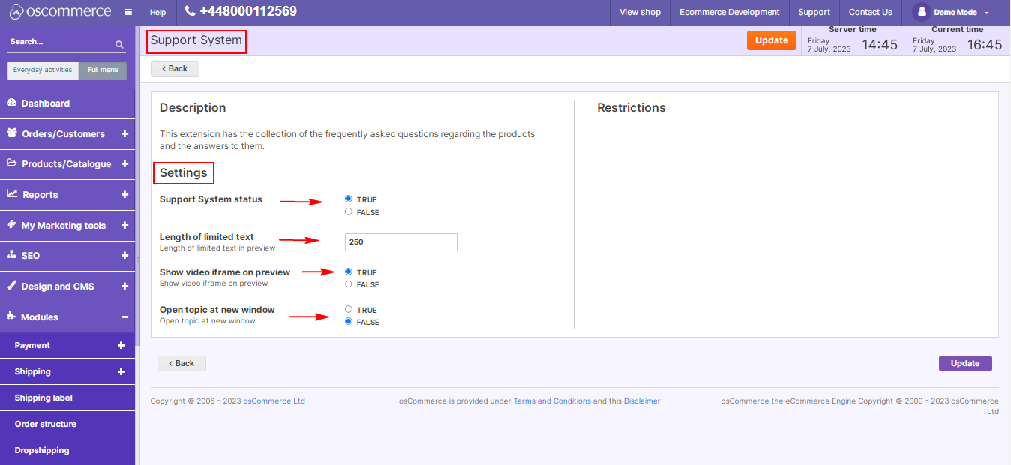Collapse Modules menu with minus
Viewport: 1011px width, 465px height.
(124, 316)
